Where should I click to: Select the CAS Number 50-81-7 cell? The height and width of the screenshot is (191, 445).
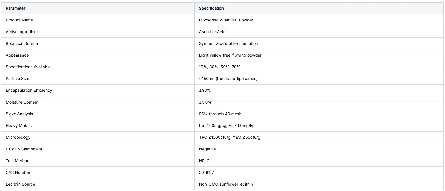[319, 172]
